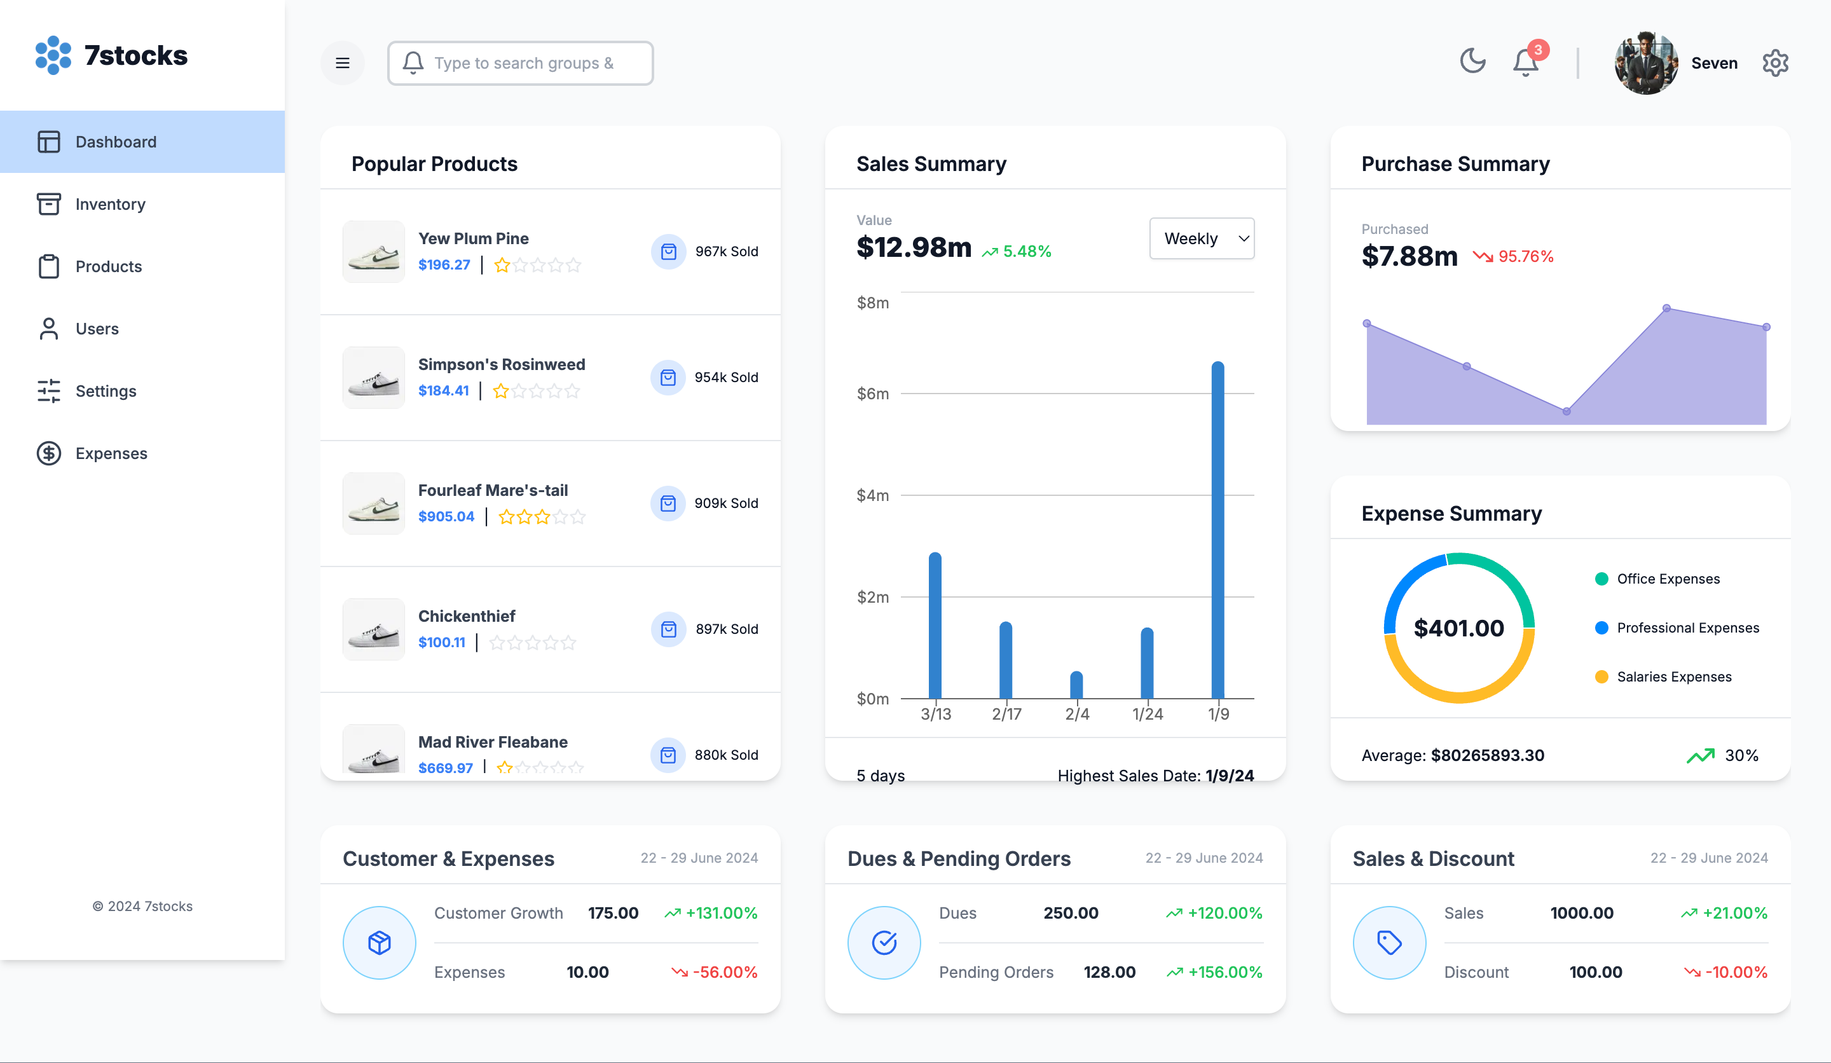Rate Chickenthief by clicking its first star
1831x1063 pixels.
click(x=498, y=642)
